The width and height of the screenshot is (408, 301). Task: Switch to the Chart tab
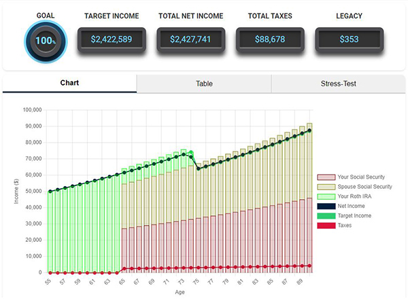[x=69, y=84]
